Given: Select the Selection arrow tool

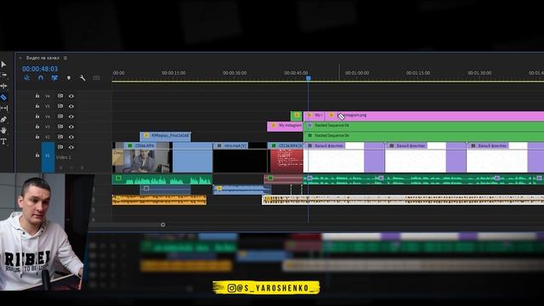Looking at the screenshot, I should tap(3, 65).
